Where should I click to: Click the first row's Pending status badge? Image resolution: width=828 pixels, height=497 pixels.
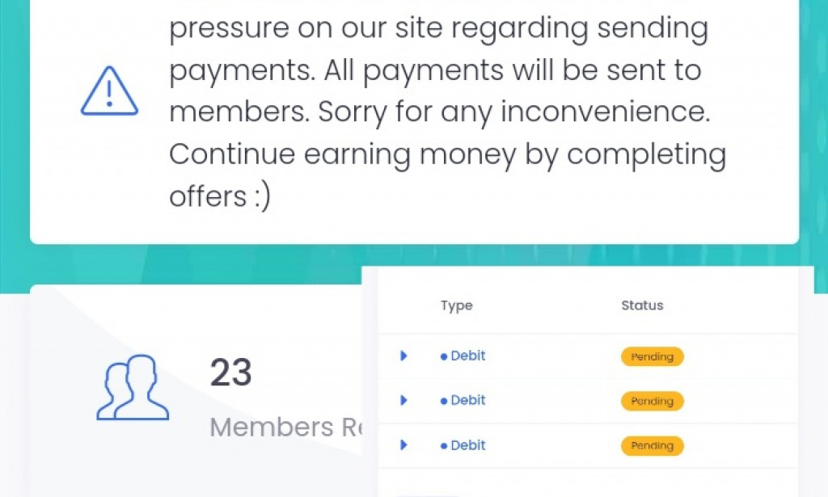click(652, 356)
